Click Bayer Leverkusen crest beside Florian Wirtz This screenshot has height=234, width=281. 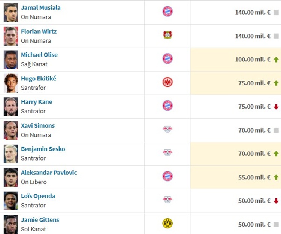(167, 35)
